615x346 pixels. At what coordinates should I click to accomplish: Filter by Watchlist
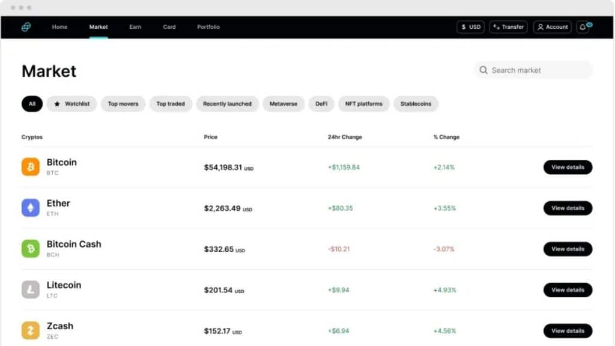pos(72,104)
